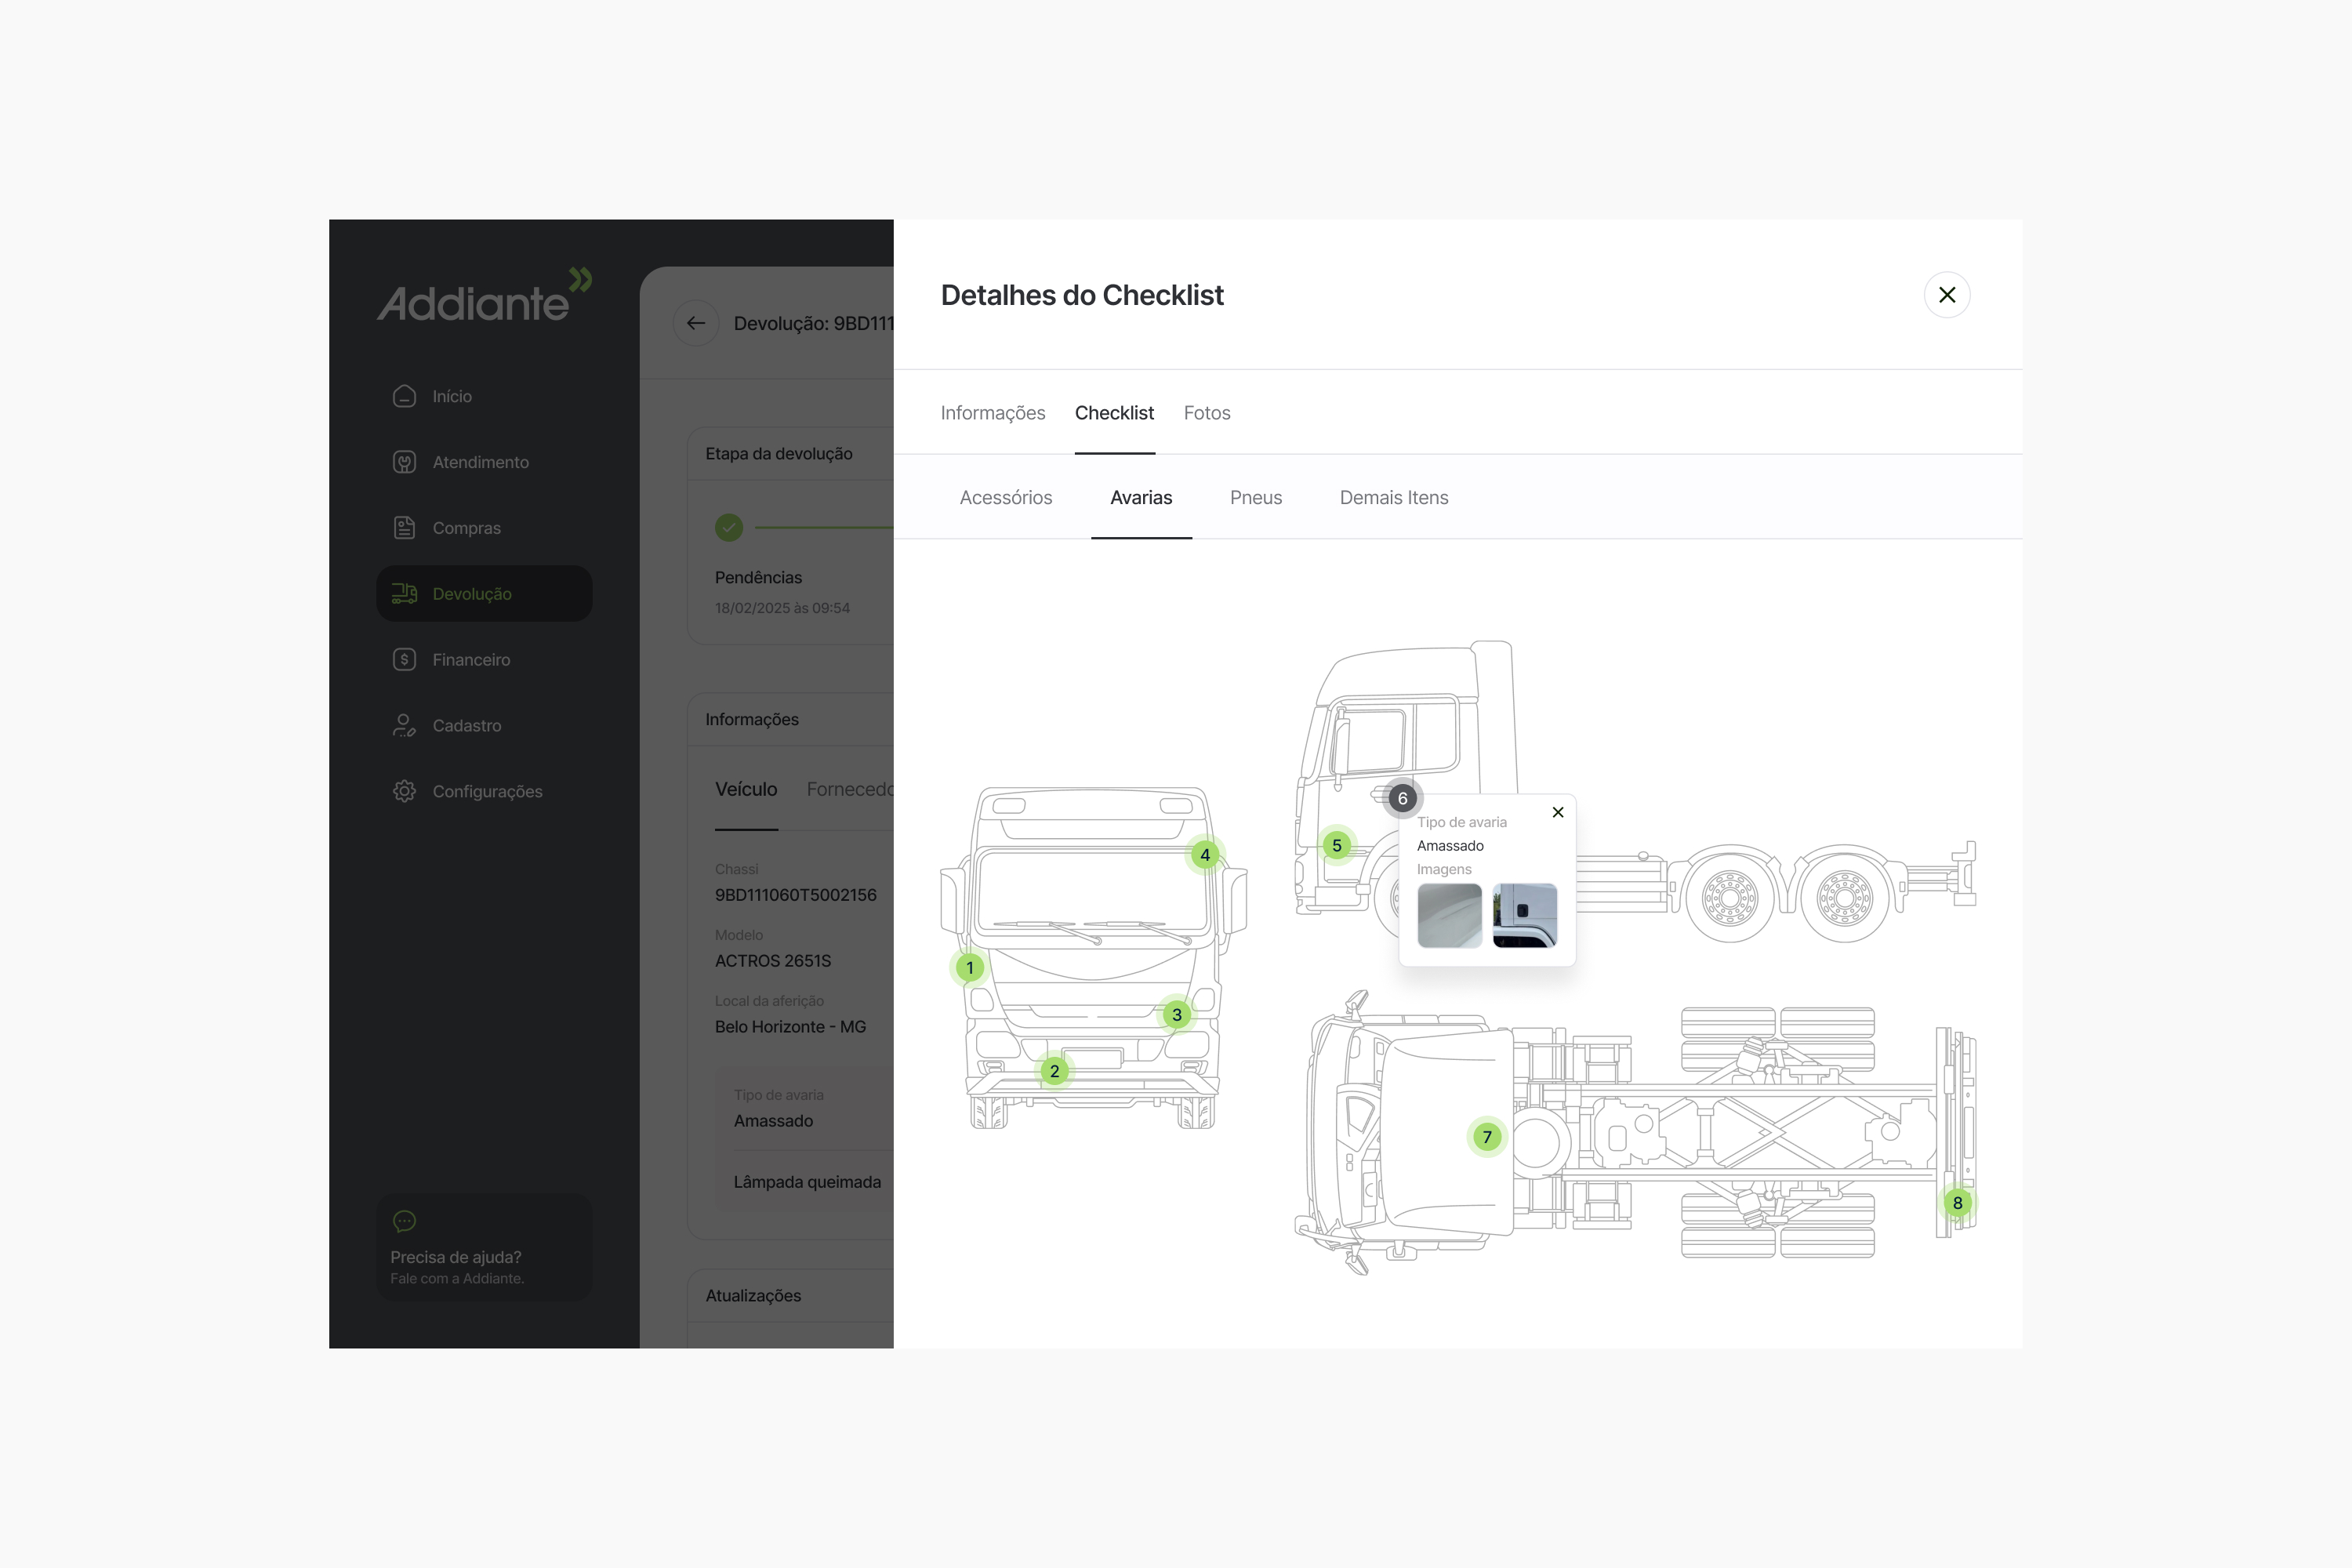Select damage marker 8 at chassis rear
Screen dimensions: 2352x1568
pos(1957,1203)
